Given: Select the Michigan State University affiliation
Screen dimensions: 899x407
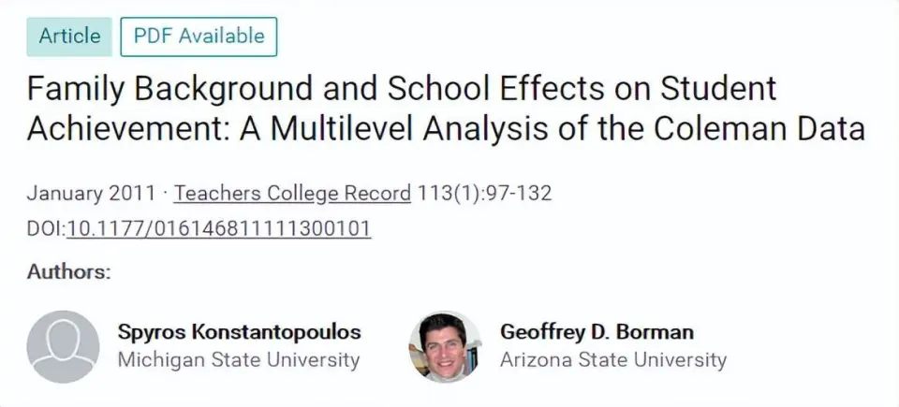Looking at the screenshot, I should [x=239, y=360].
